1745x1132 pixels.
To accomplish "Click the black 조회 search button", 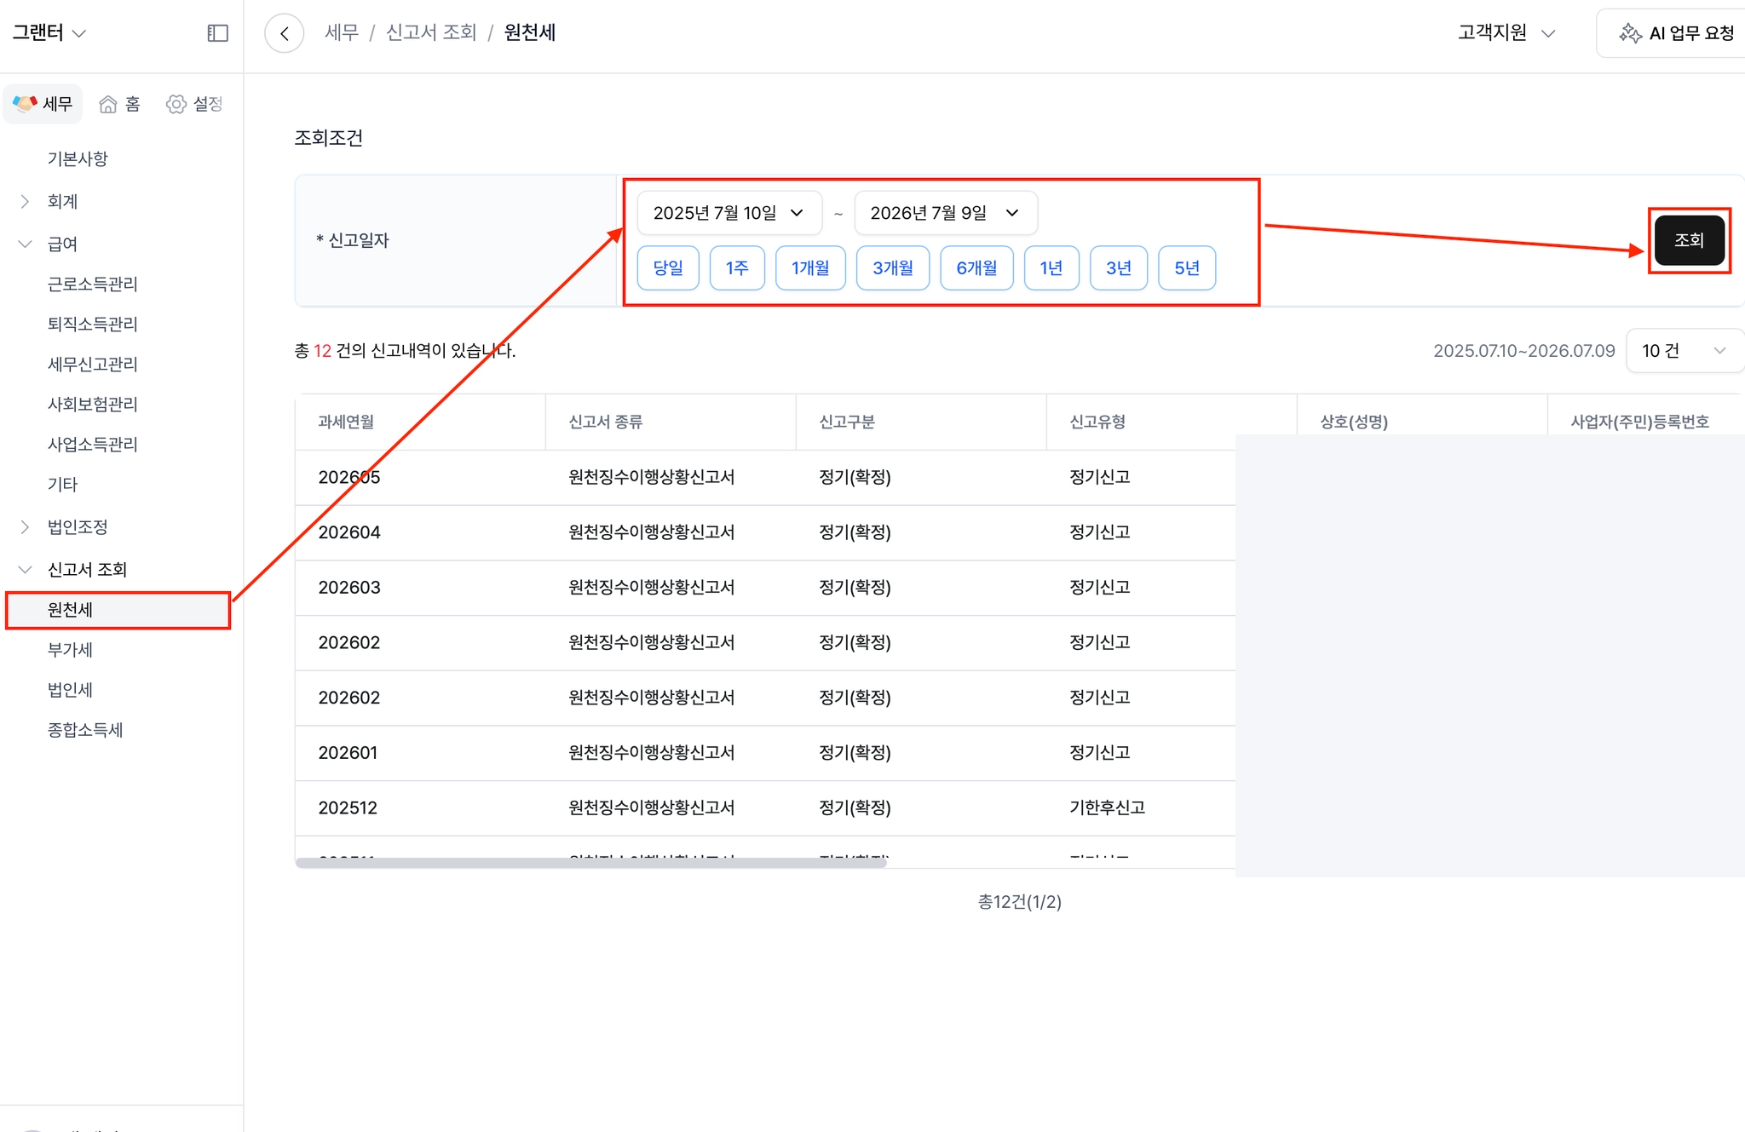I will coord(1689,240).
